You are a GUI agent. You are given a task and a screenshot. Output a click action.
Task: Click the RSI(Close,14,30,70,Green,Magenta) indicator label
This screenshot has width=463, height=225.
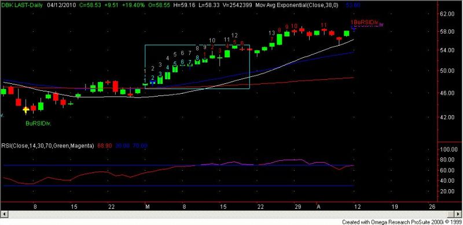[48, 146]
